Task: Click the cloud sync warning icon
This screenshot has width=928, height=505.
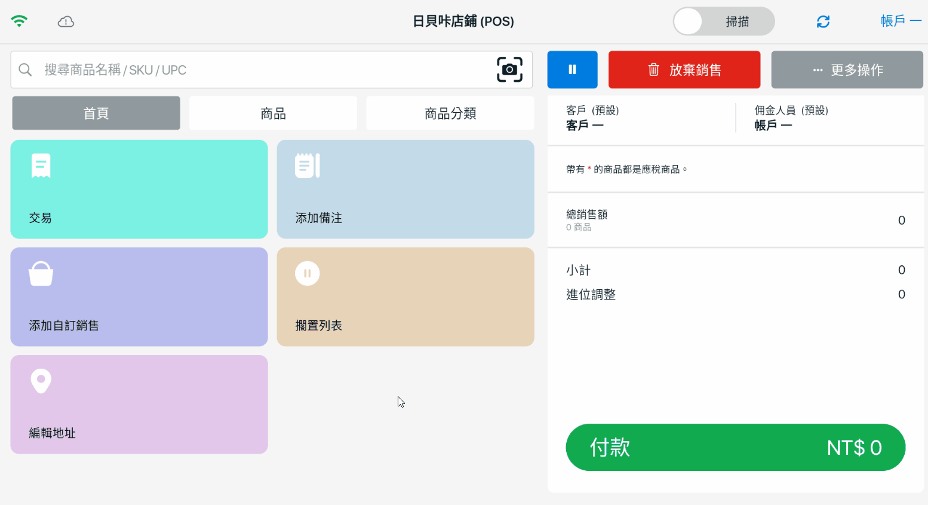Action: click(x=66, y=22)
